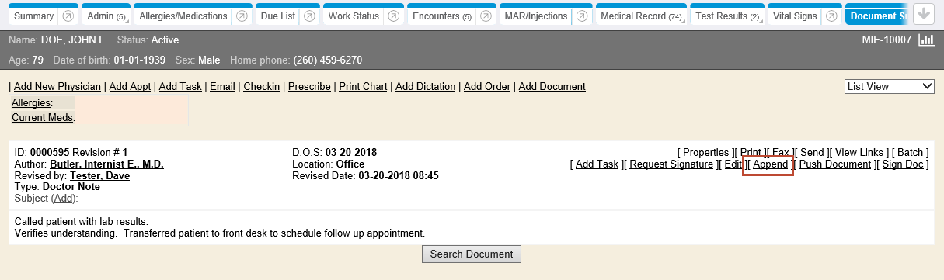Click Request Signature link

pos(671,164)
